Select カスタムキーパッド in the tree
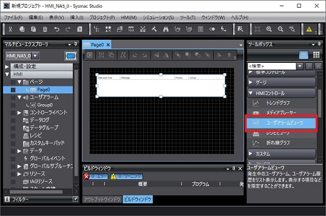The image size is (326, 216). click(47, 143)
